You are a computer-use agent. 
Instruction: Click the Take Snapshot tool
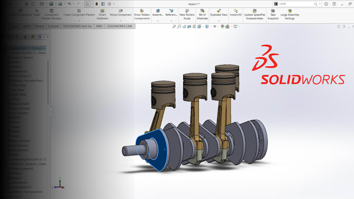273,15
